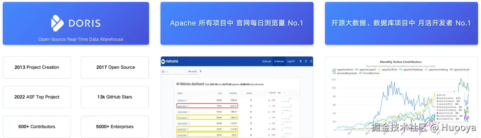Click the 170,815 visits cell
This screenshot has height=138, width=481.
tap(219, 106)
